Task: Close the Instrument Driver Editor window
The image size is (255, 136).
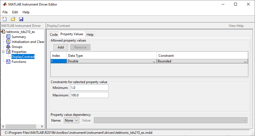Action: tap(248, 4)
